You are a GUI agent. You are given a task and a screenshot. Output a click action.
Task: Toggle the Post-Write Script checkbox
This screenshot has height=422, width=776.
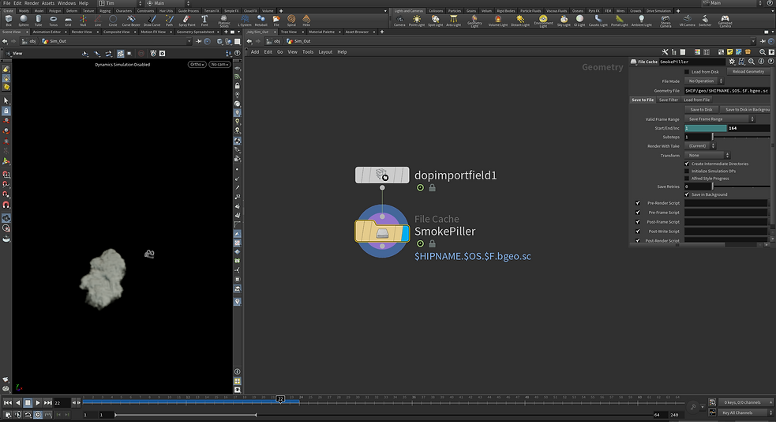pyautogui.click(x=637, y=232)
